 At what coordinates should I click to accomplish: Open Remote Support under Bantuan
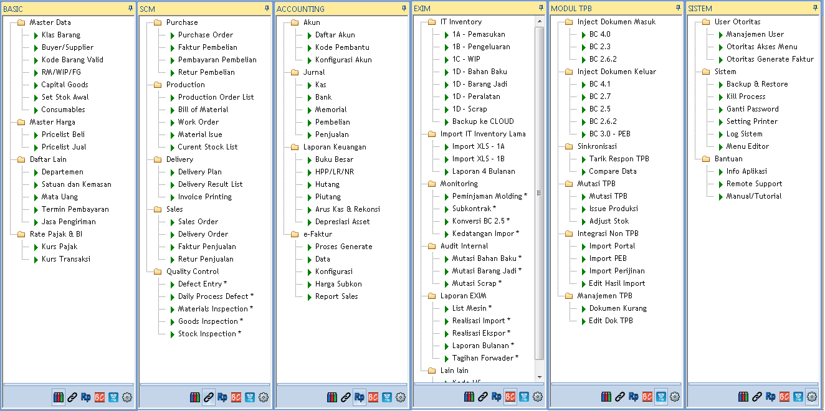pyautogui.click(x=754, y=184)
